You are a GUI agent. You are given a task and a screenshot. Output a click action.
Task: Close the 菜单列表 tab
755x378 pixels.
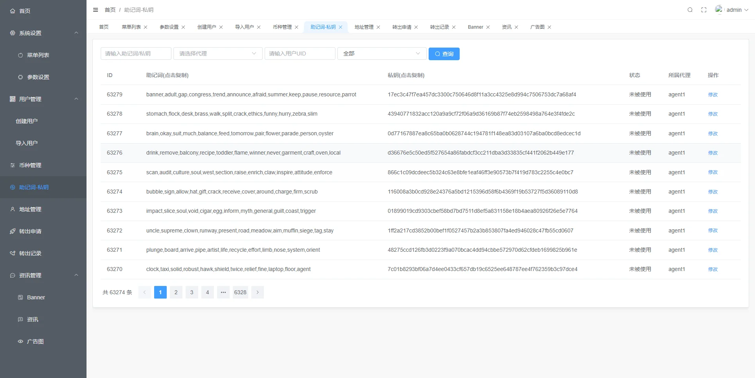145,27
